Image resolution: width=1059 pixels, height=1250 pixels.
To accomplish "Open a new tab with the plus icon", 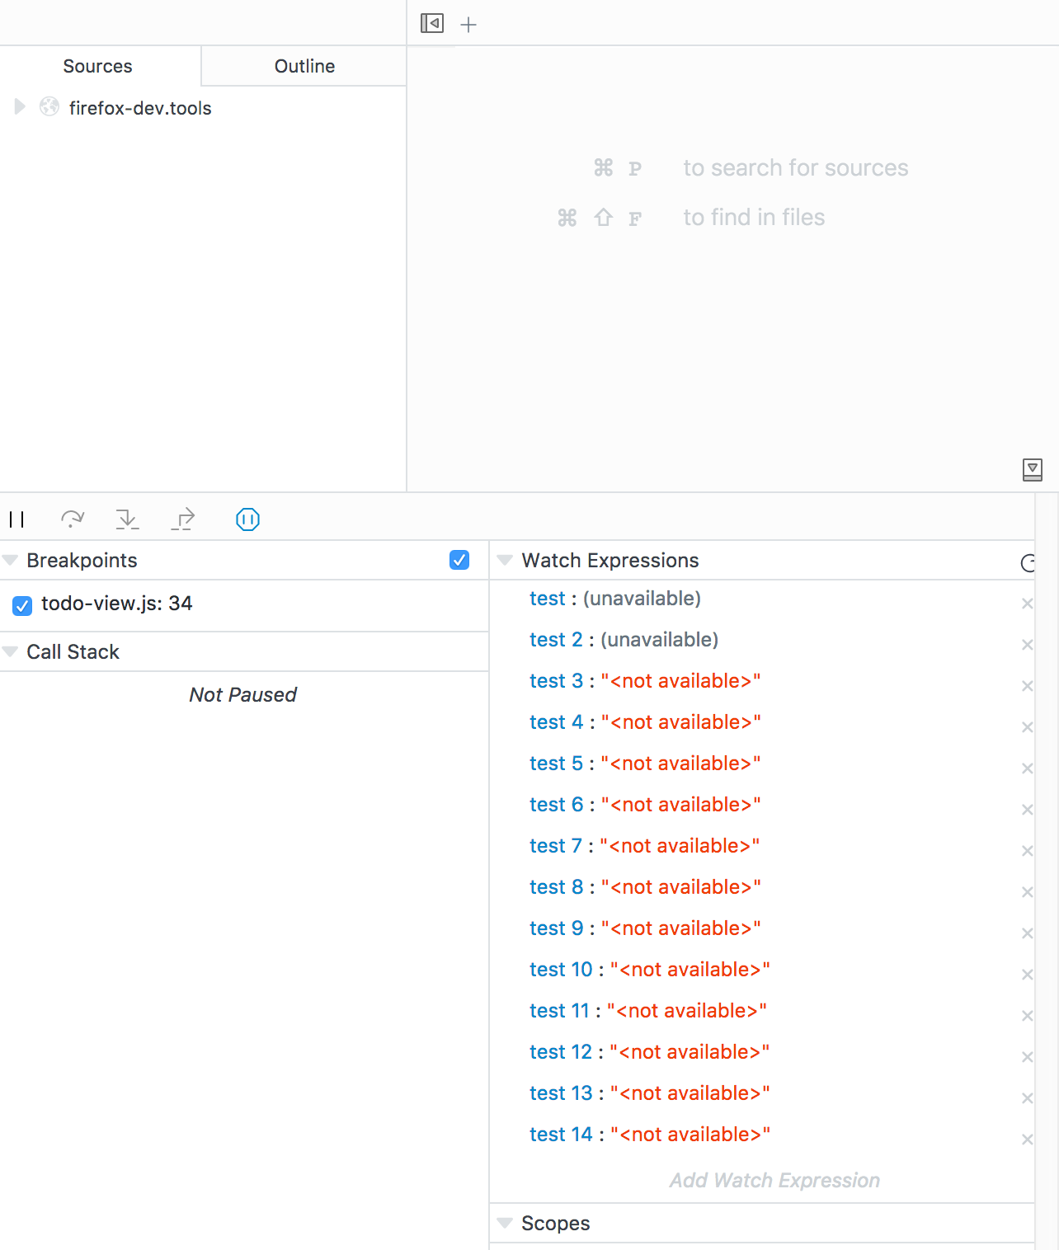I will 468,25.
